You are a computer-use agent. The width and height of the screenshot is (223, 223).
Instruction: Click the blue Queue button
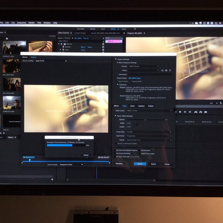tap(140, 164)
